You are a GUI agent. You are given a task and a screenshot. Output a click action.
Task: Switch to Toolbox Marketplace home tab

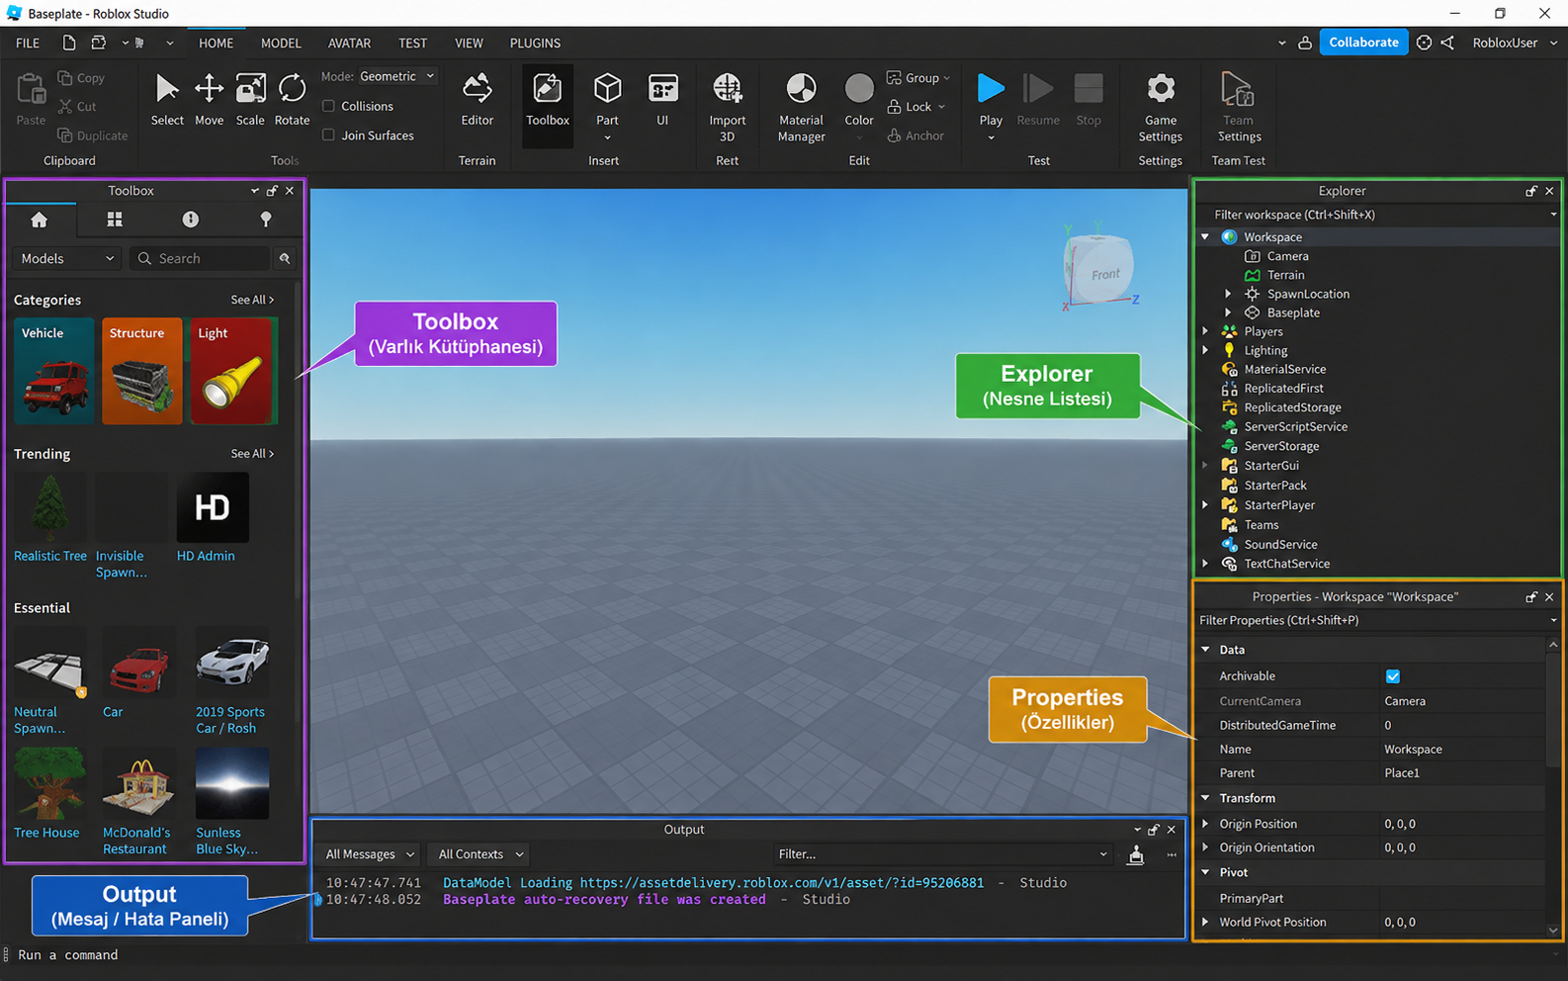pyautogui.click(x=40, y=220)
